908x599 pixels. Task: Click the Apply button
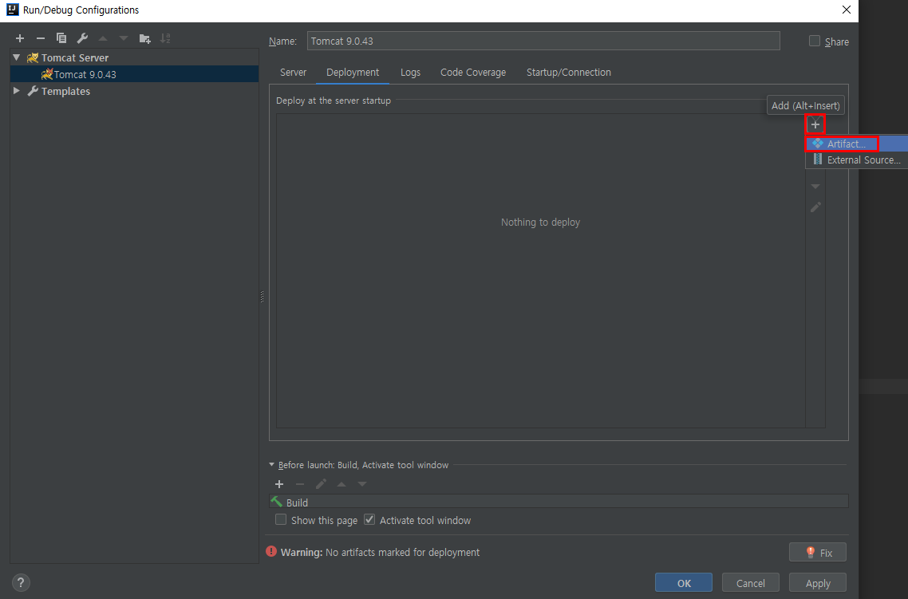coord(818,583)
